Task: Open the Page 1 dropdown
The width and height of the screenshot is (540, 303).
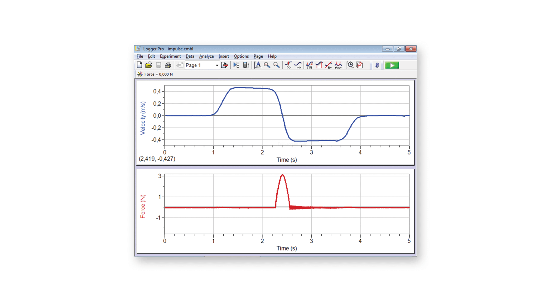Action: [x=217, y=65]
